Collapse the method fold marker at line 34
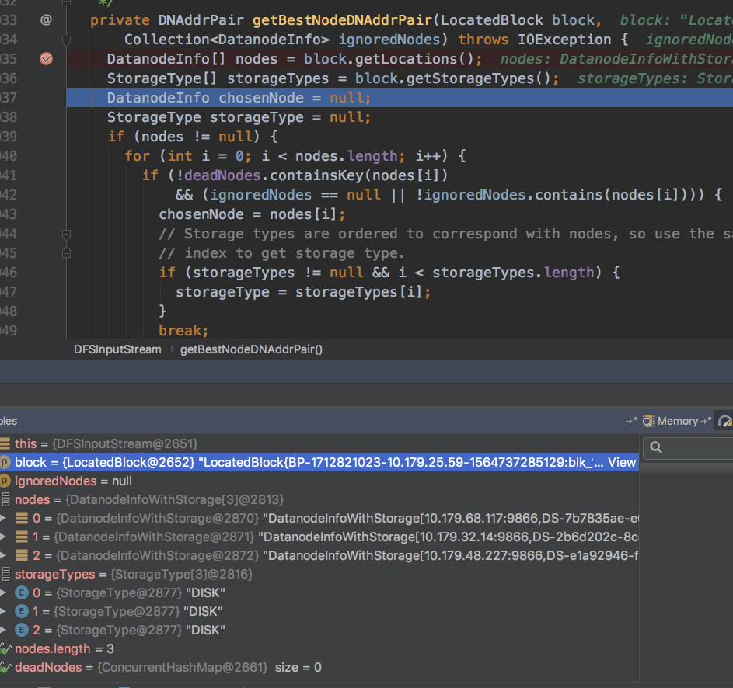This screenshot has height=688, width=733. [x=66, y=40]
